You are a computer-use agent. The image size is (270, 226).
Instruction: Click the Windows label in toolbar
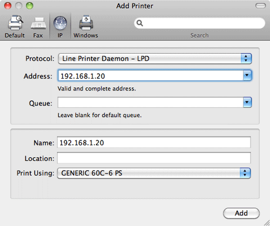tap(86, 35)
